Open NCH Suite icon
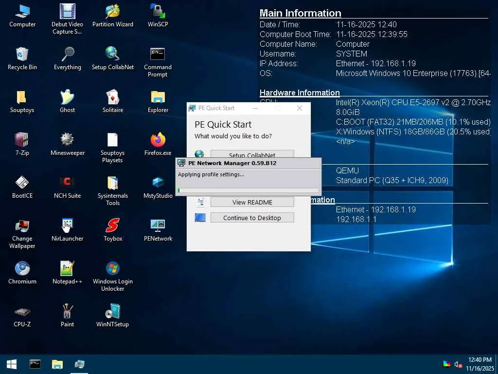 coord(67,187)
